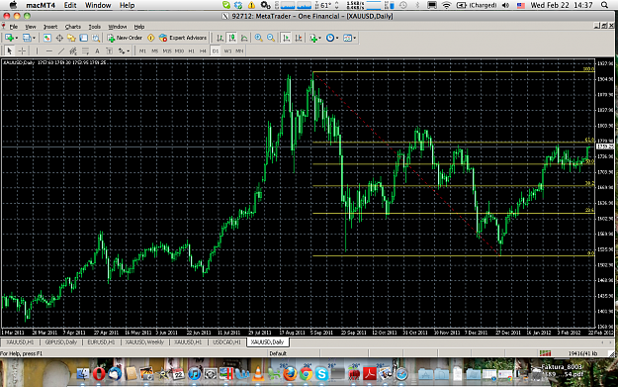618x387 pixels.
Task: Click the Default profile status bar field
Action: (278, 353)
